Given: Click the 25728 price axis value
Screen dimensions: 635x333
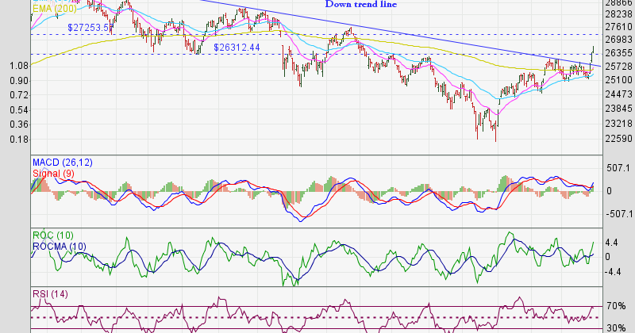Looking at the screenshot, I should click(618, 67).
